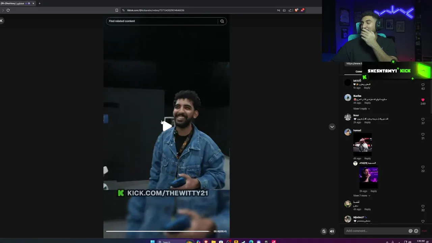Viewport: 432px width, 243px height.
Task: Click the search magnifier icon
Action: pyautogui.click(x=222, y=21)
